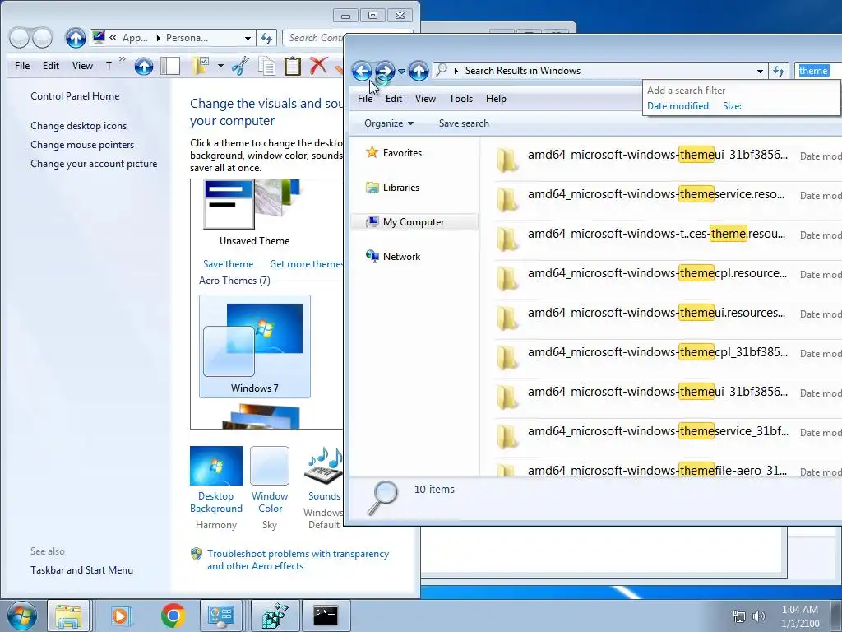Go back in Search Results window
The image size is (842, 632).
362,71
